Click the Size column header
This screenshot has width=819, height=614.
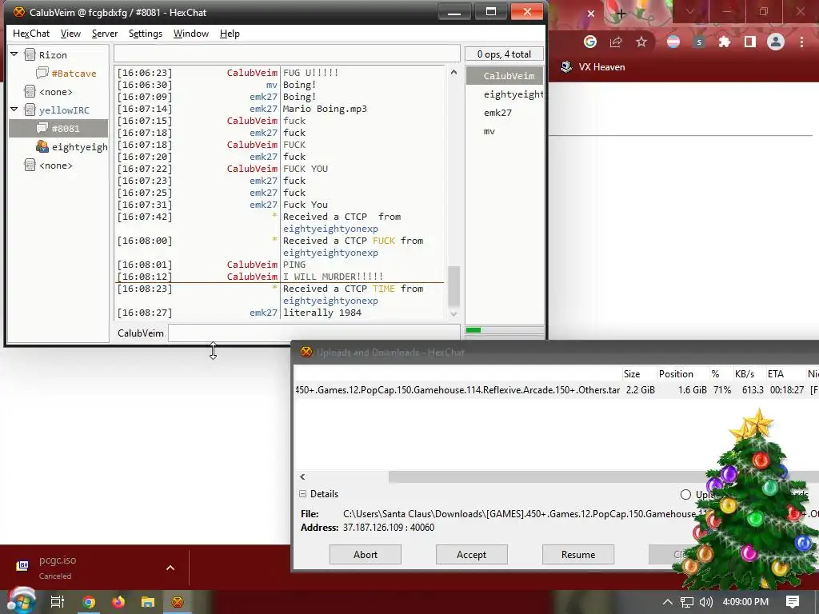632,374
